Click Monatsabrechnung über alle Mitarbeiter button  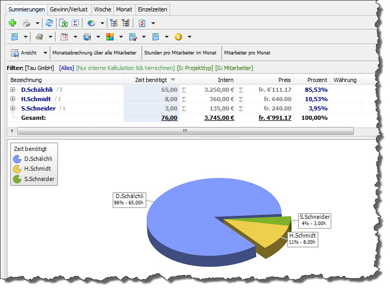coord(94,53)
